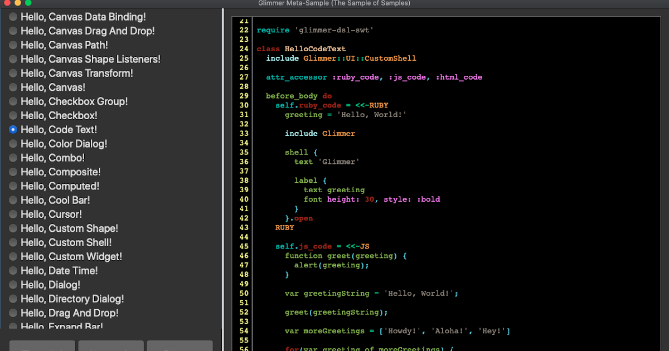Image resolution: width=669 pixels, height=351 pixels.
Task: Select the Hello, Canvas Data Binding! sample
Action: click(13, 17)
